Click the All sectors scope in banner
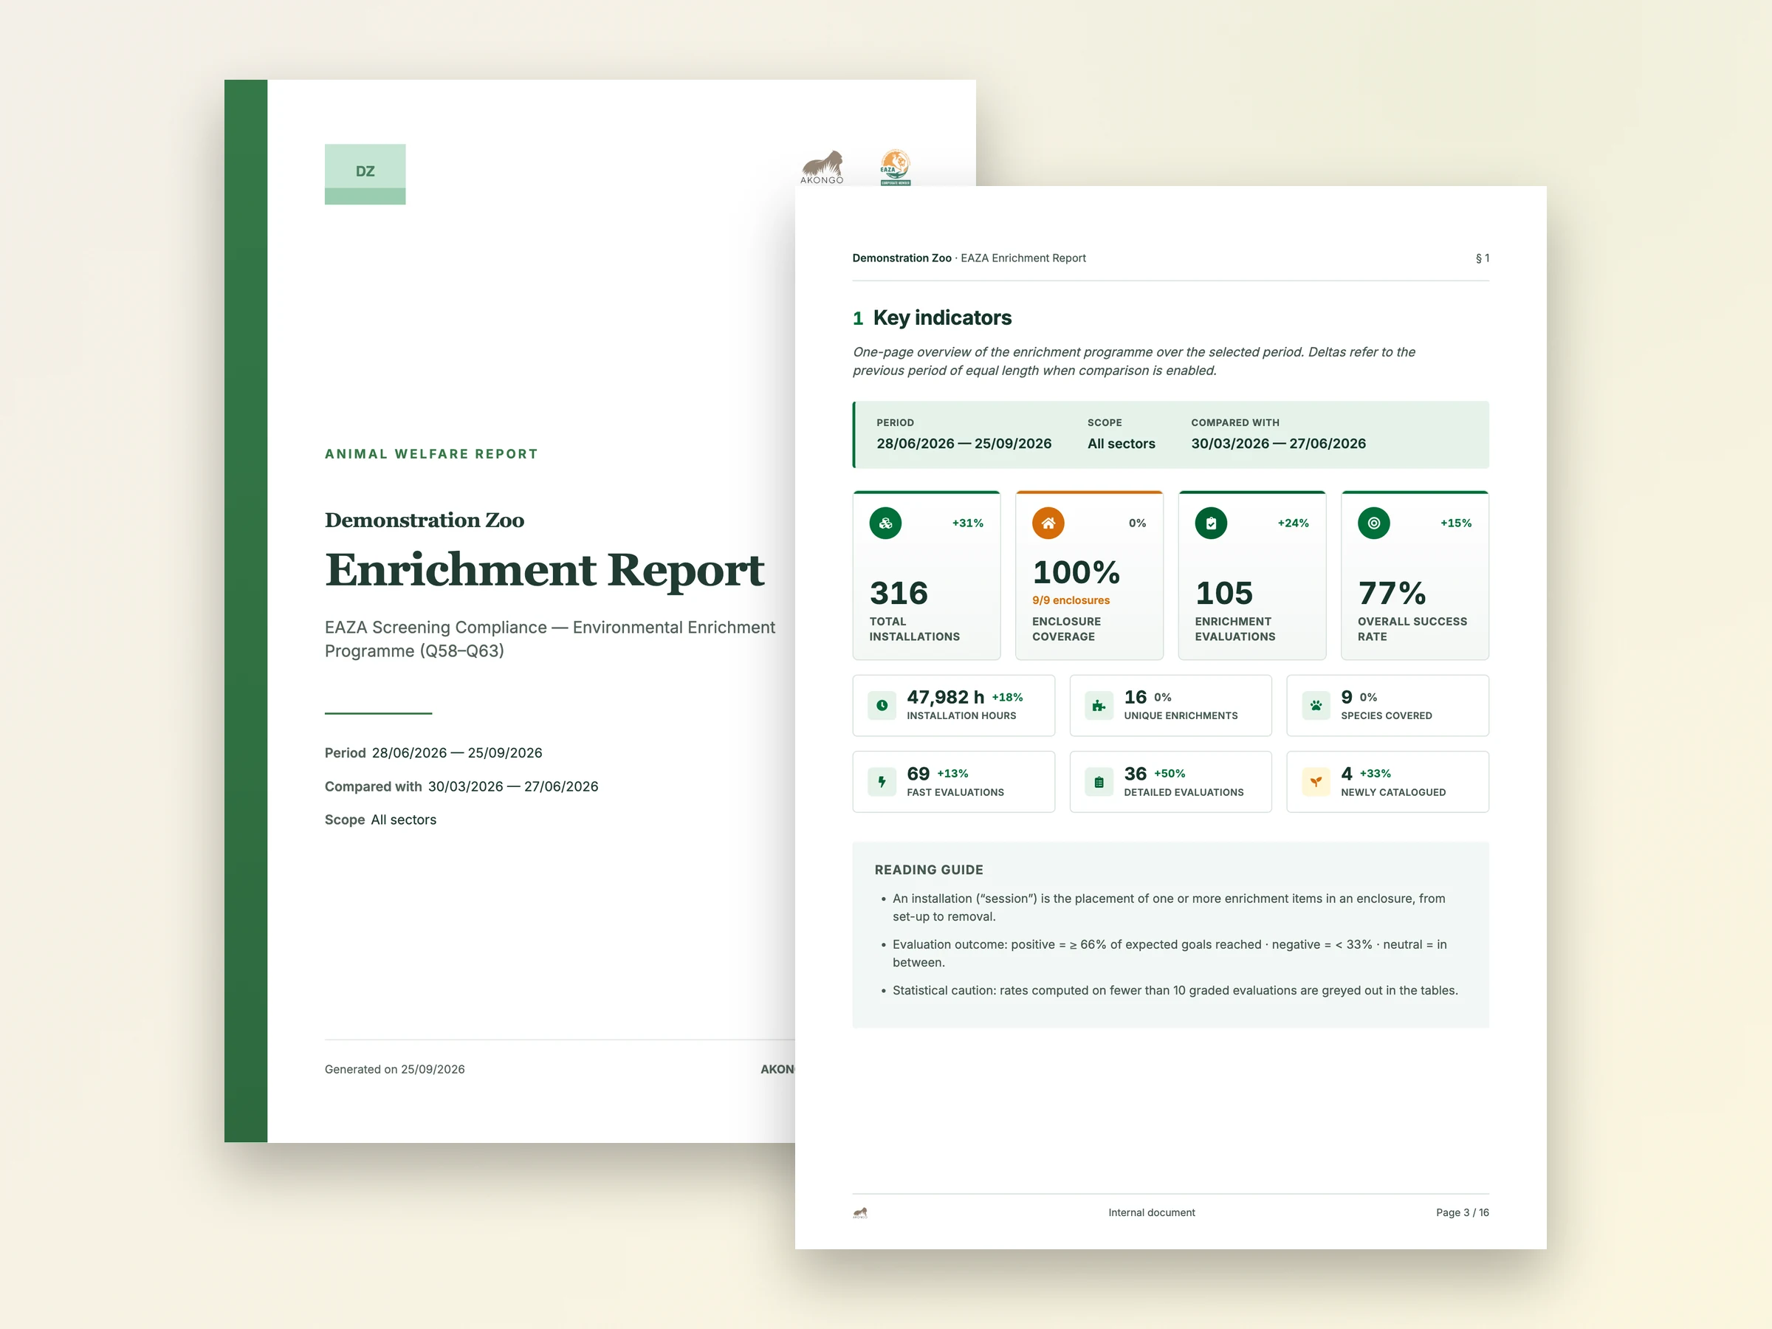The image size is (1772, 1329). click(1122, 444)
